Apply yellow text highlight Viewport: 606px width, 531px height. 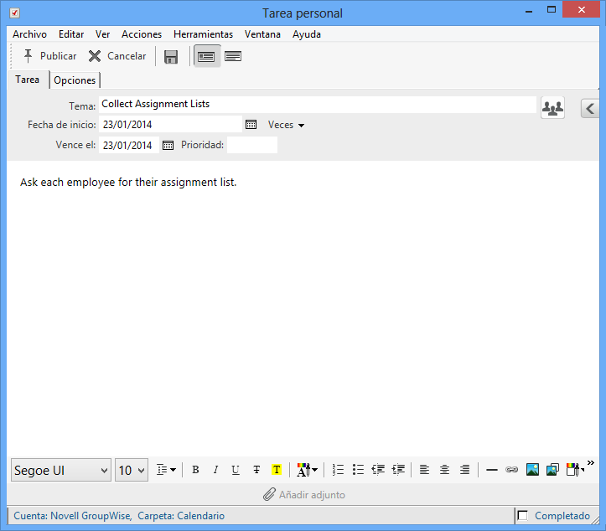[277, 470]
